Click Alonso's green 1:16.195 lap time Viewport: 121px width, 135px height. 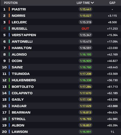click(86, 54)
